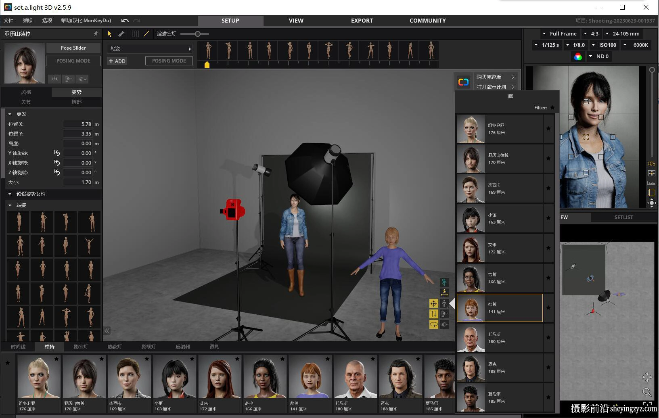659x418 pixels.
Task: Select the ruler measuring tool
Action: click(x=121, y=34)
